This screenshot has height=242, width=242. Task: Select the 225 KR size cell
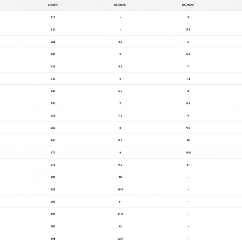click(x=53, y=42)
